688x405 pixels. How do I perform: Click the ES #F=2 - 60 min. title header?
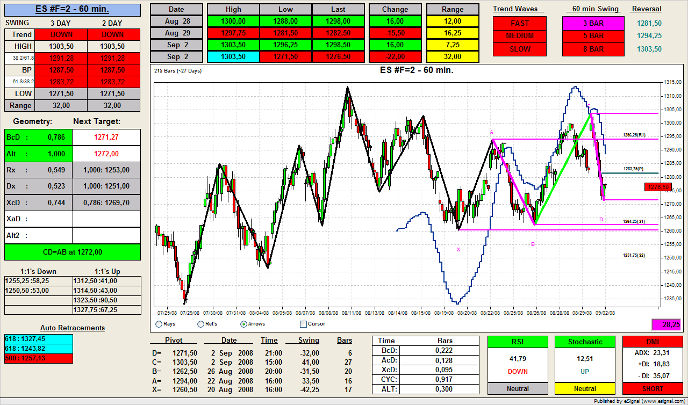click(x=73, y=10)
